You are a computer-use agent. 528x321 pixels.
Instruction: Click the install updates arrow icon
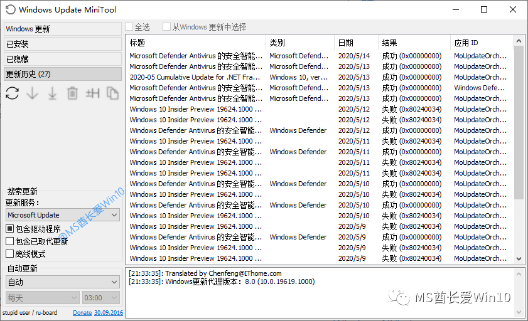click(52, 93)
